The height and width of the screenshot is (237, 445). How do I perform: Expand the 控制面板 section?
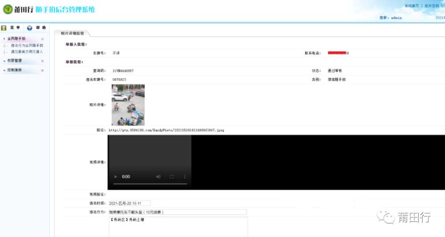pos(42,70)
